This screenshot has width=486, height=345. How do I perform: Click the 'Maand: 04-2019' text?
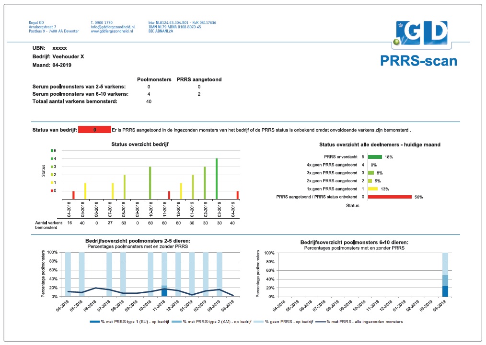52,65
